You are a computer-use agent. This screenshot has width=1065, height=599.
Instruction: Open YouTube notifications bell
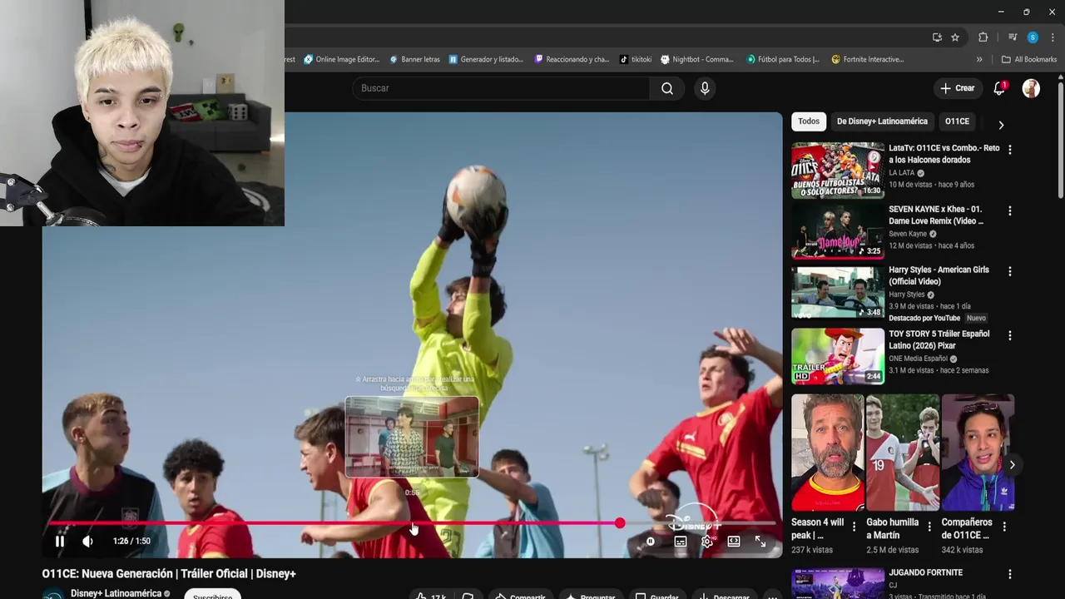point(999,88)
